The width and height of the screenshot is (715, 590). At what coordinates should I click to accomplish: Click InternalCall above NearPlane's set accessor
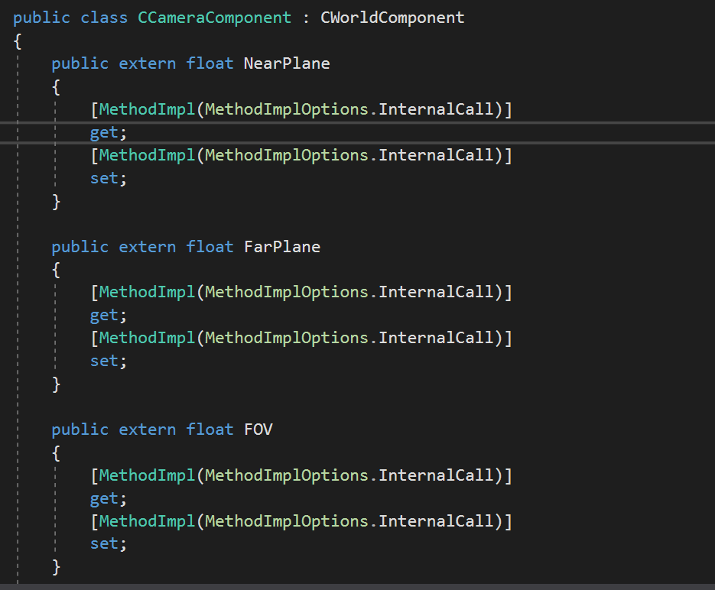tap(436, 155)
